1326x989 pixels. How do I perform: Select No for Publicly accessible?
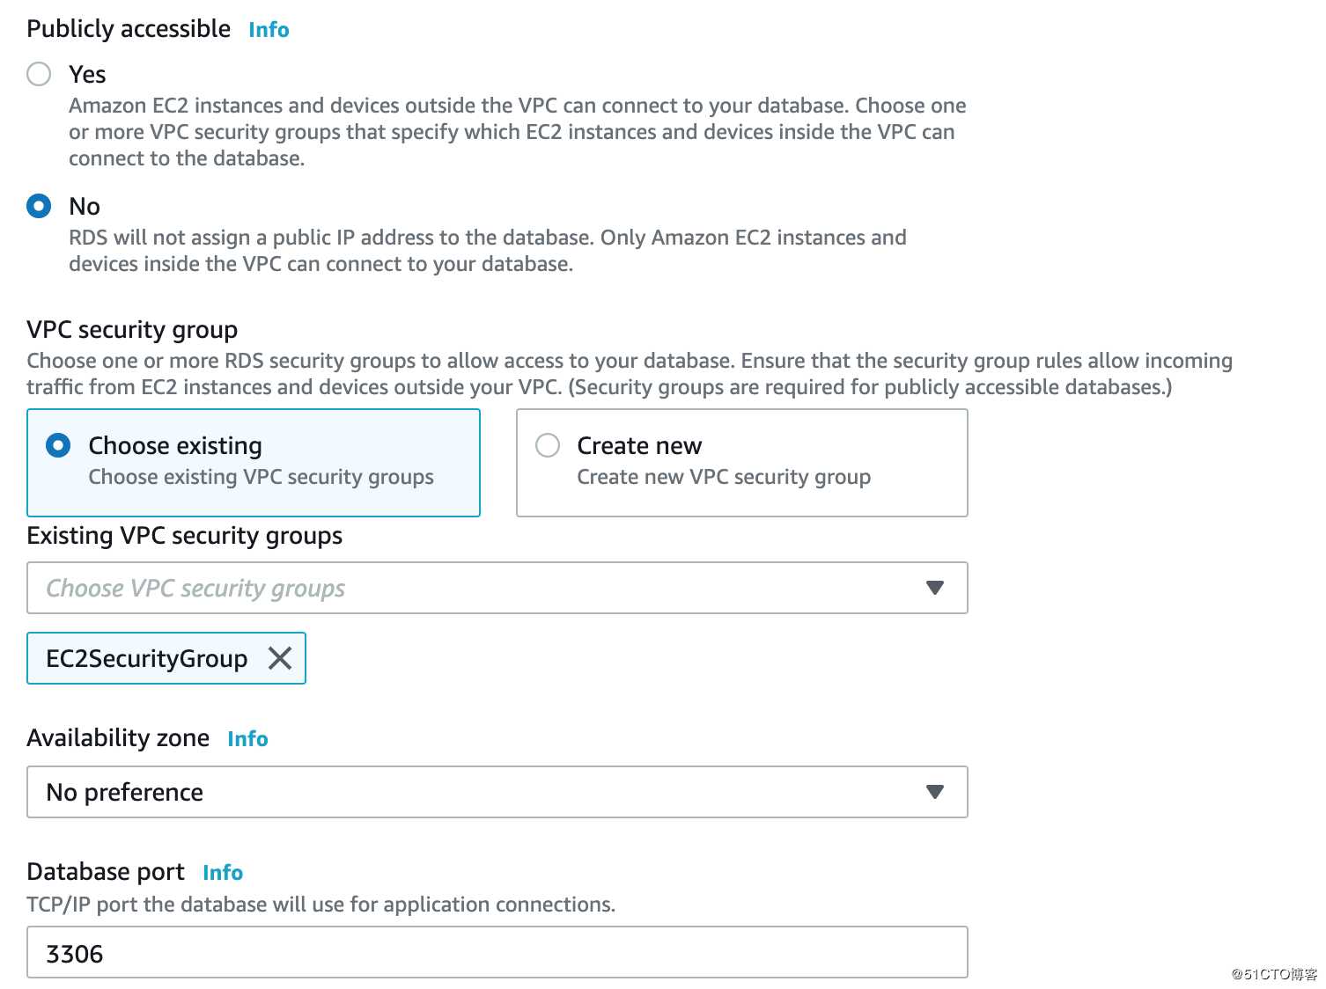click(39, 206)
